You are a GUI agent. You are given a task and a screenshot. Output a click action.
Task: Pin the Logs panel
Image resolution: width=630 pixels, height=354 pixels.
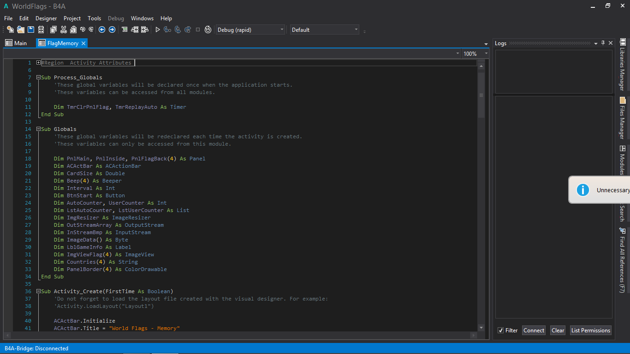(x=603, y=43)
